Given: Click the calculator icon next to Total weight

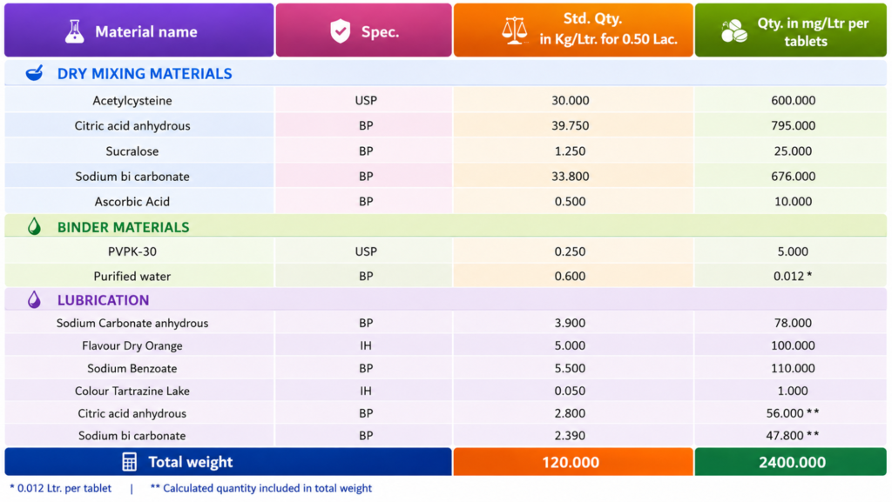Looking at the screenshot, I should (x=129, y=462).
